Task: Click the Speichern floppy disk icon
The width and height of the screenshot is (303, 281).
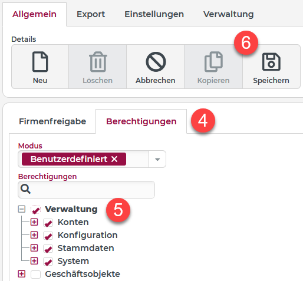Action: click(271, 62)
